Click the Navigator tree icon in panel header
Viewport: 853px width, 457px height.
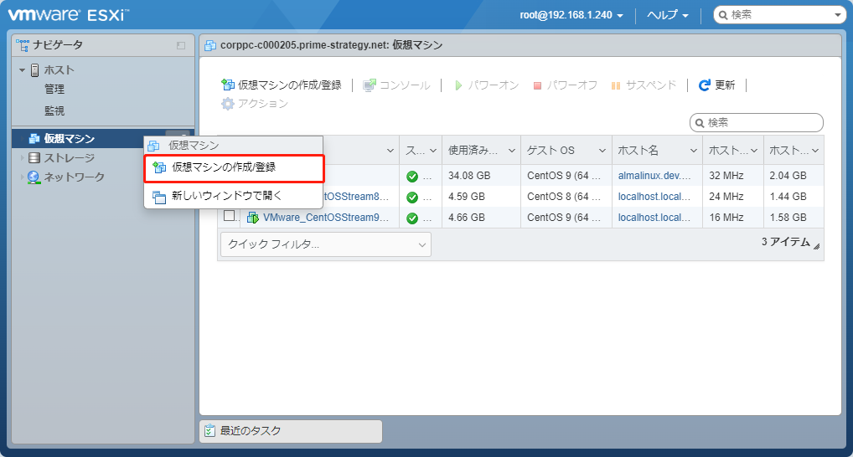click(x=23, y=44)
